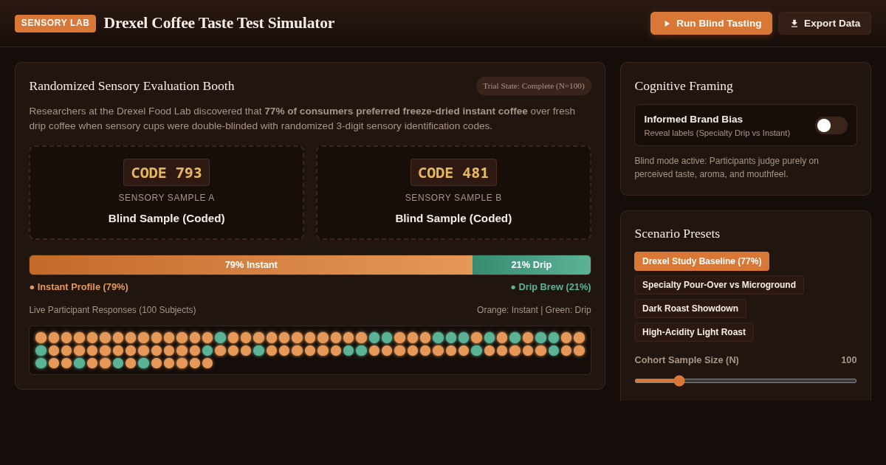Click the Drip Brew (21%) legend label
Screen dimensions: 886x465
click(551, 287)
